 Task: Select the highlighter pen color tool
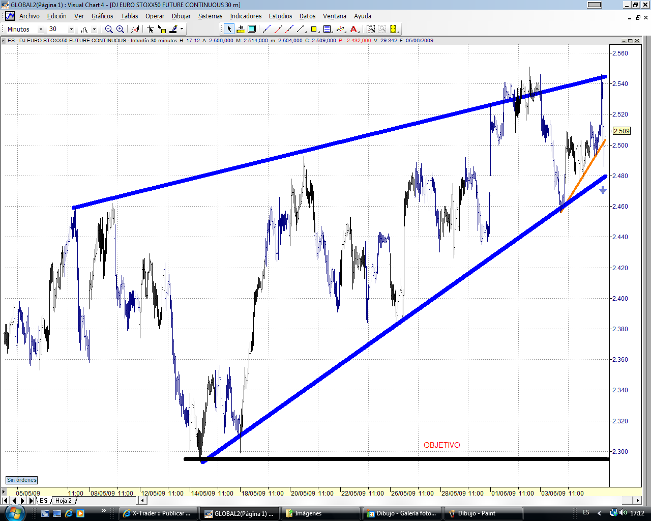pos(173,30)
